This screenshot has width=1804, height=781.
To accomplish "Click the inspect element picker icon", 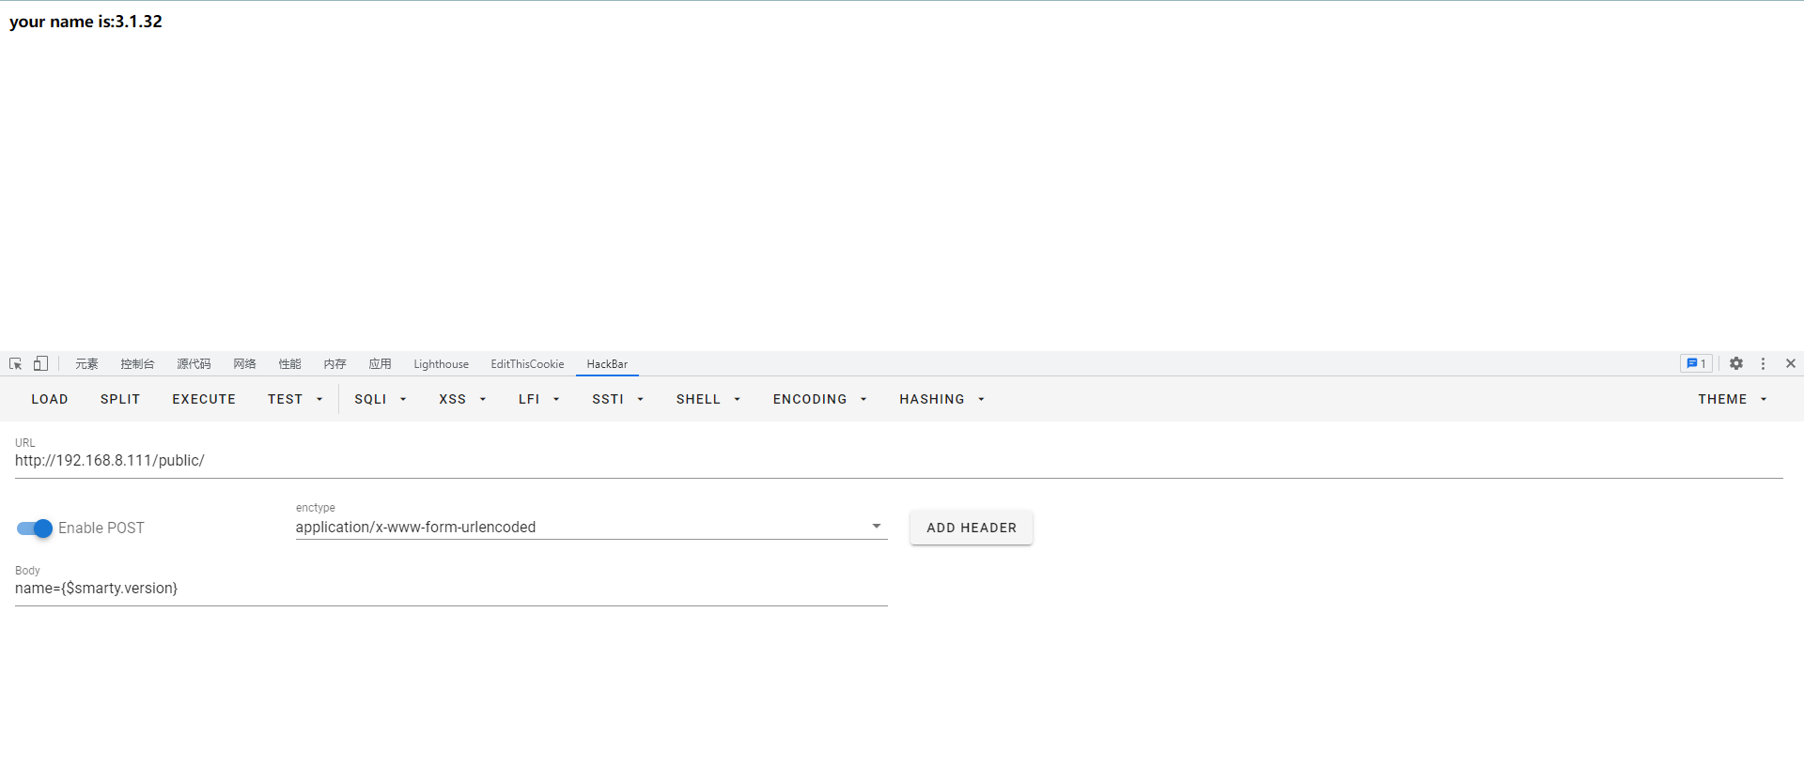I will tap(15, 364).
